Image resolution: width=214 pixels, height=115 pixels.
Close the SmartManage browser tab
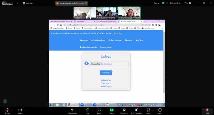pos(95,21)
